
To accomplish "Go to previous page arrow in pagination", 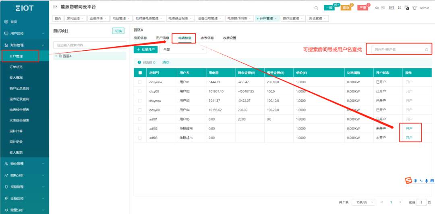I will pos(382,202).
